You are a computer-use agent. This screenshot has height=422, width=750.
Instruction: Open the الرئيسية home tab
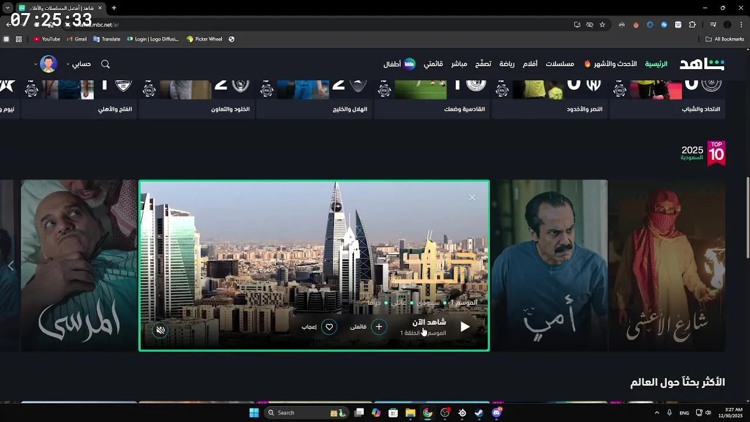656,64
